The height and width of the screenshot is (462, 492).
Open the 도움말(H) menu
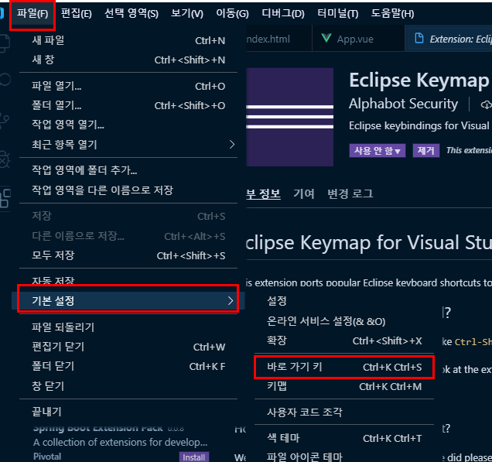392,13
